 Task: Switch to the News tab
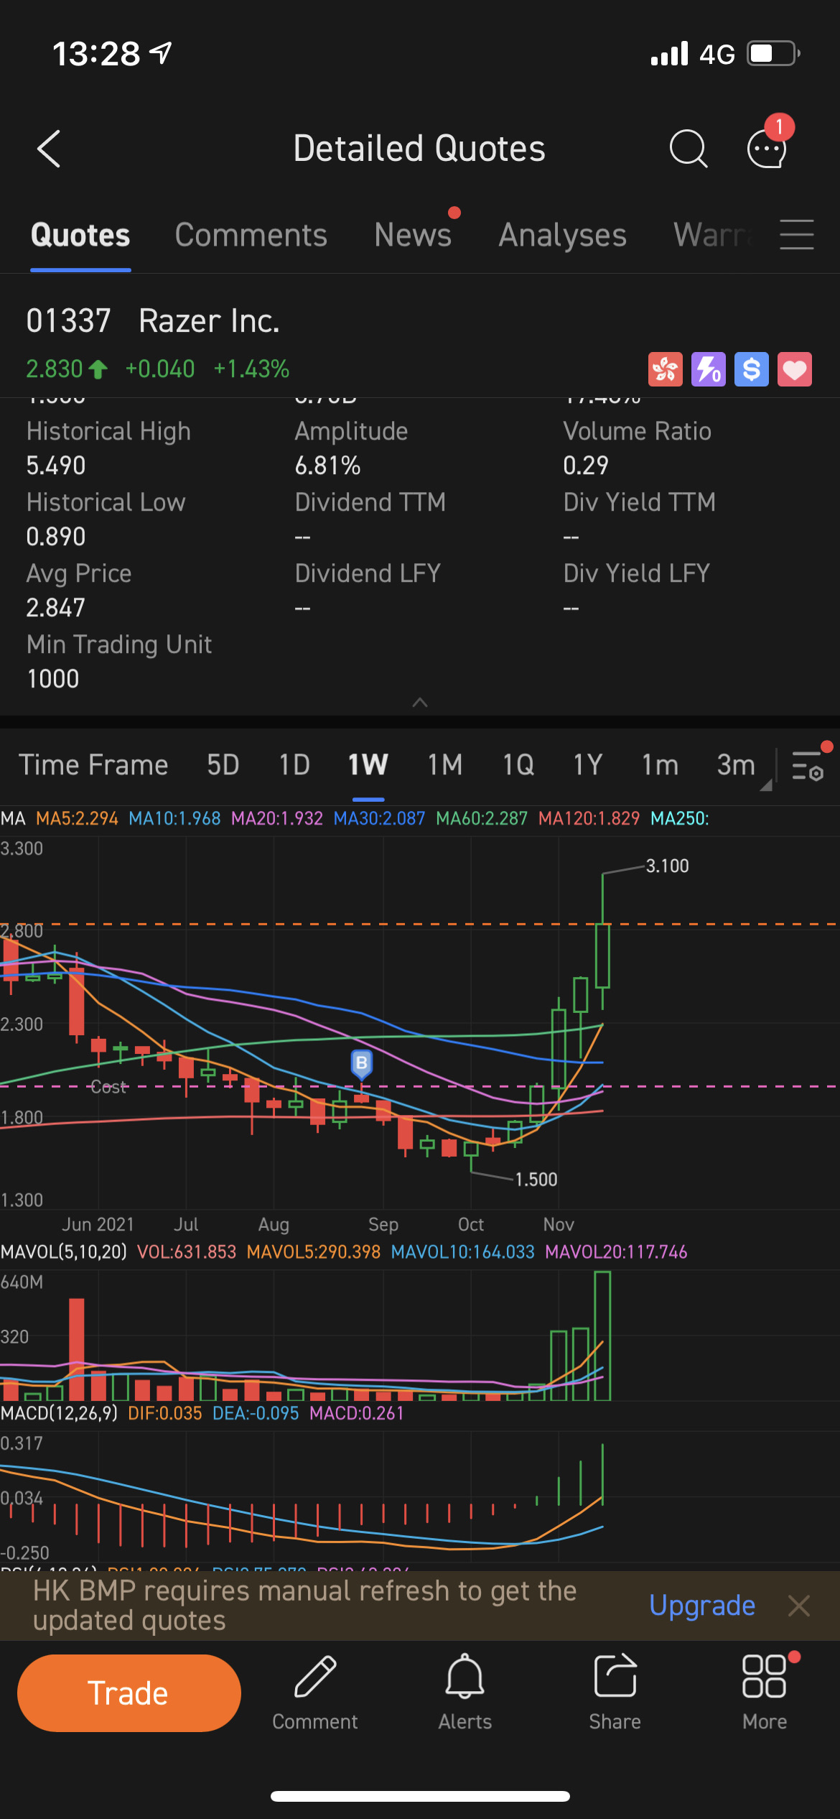(413, 235)
